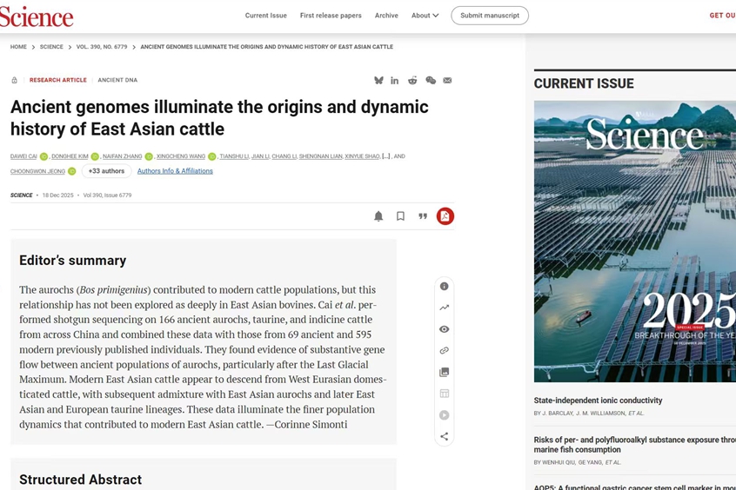Image resolution: width=736 pixels, height=490 pixels.
Task: Open article metrics trend icon
Action: [x=444, y=308]
